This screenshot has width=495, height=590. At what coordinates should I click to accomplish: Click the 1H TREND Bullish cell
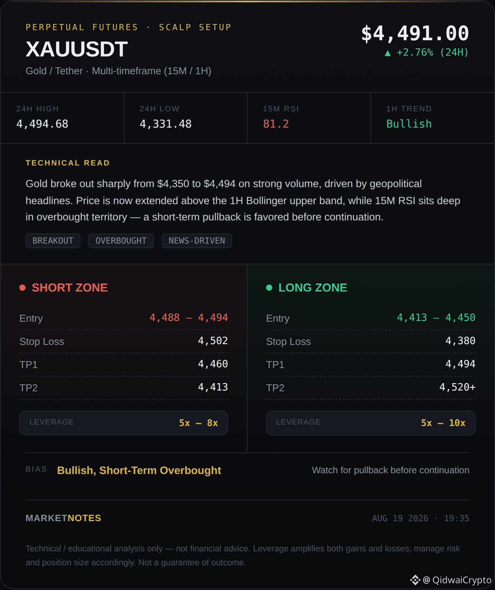(x=432, y=118)
